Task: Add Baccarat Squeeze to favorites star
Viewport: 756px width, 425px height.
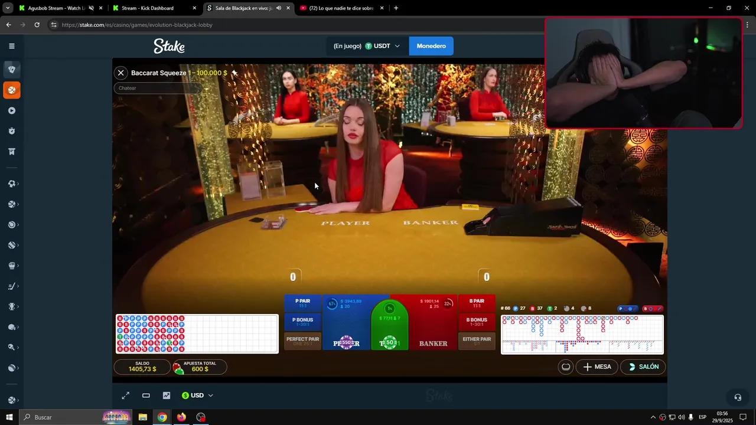Action: (234, 73)
